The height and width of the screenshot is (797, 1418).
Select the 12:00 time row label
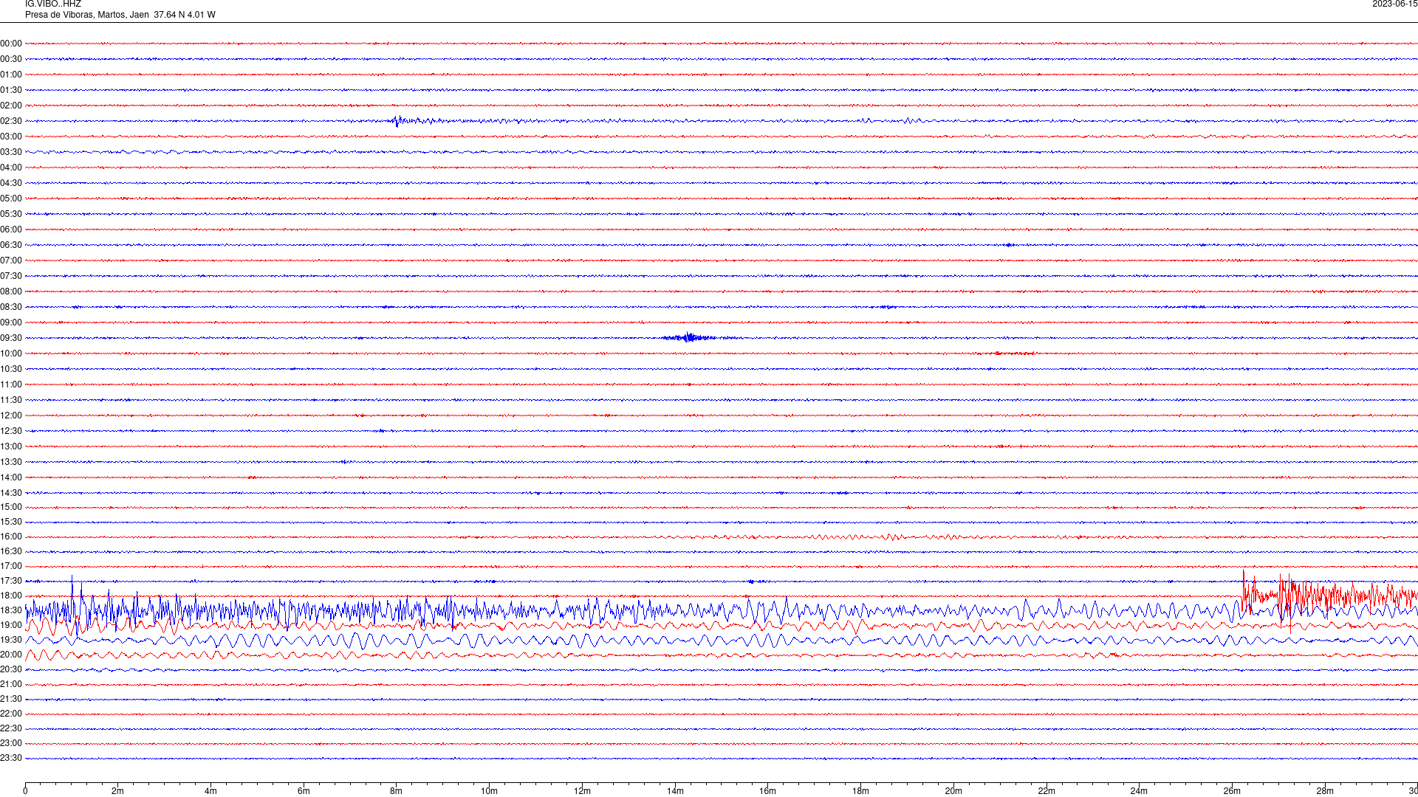[11, 415]
